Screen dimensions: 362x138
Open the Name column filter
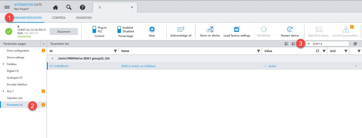(258, 51)
